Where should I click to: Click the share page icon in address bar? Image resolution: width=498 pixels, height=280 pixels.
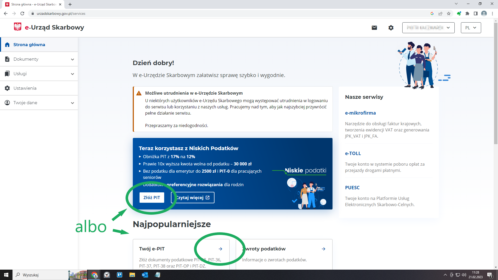coord(440,13)
